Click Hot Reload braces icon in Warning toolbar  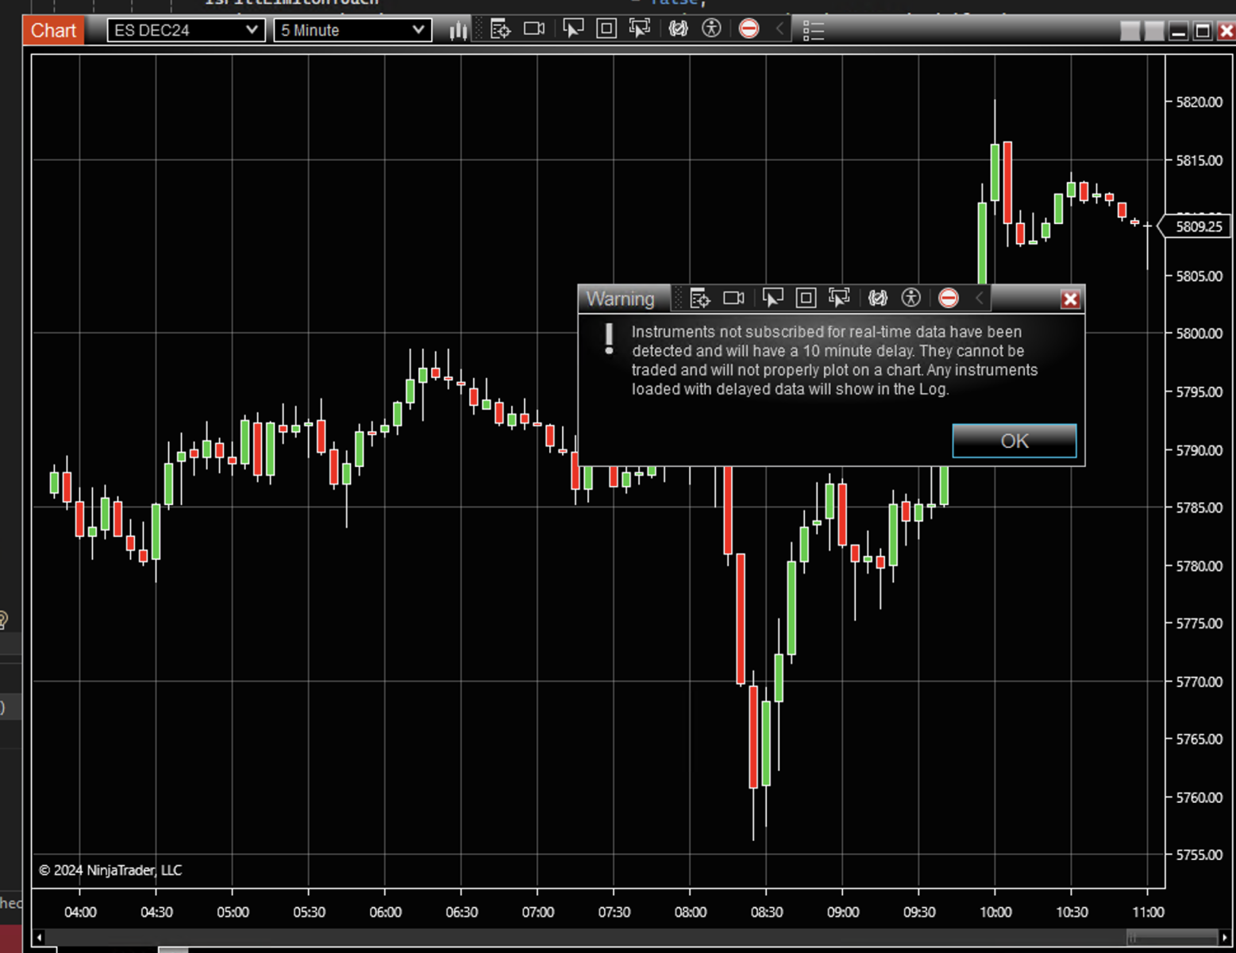click(x=877, y=298)
